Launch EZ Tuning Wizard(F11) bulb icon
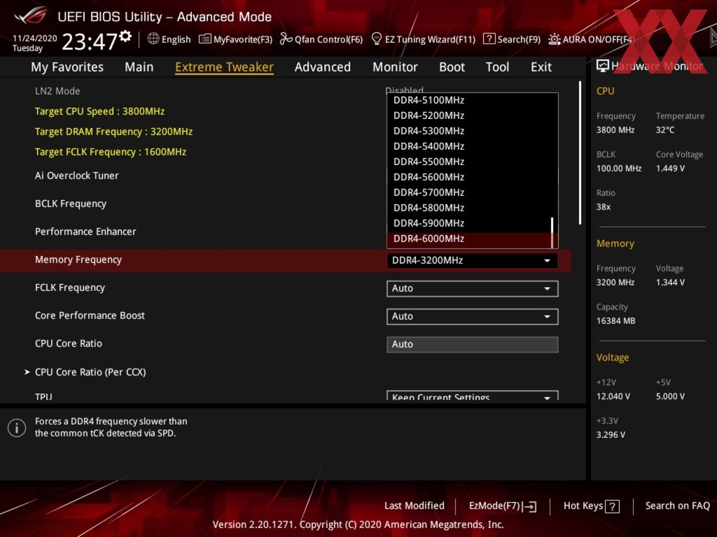The width and height of the screenshot is (717, 537). [376, 38]
